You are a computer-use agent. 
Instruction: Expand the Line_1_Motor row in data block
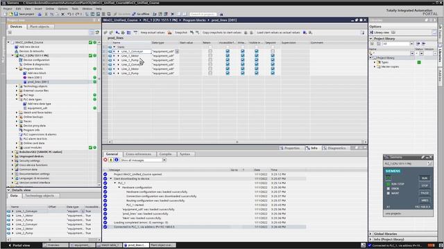coord(118,56)
